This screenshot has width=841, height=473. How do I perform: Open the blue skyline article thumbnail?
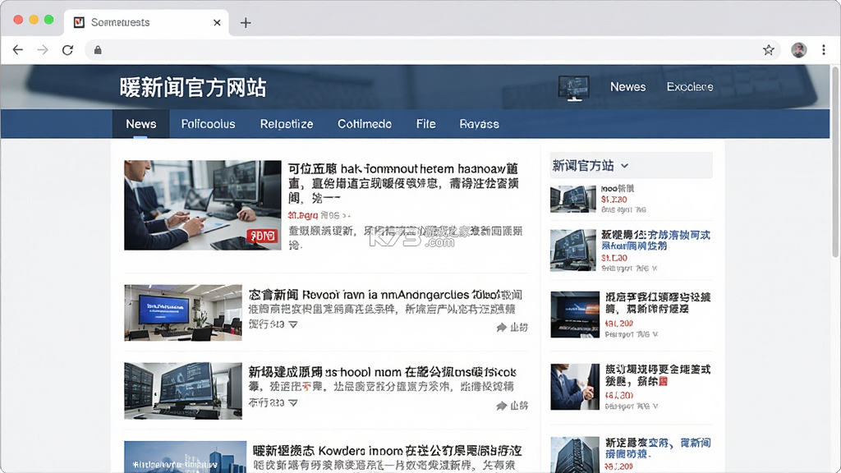coord(185,457)
